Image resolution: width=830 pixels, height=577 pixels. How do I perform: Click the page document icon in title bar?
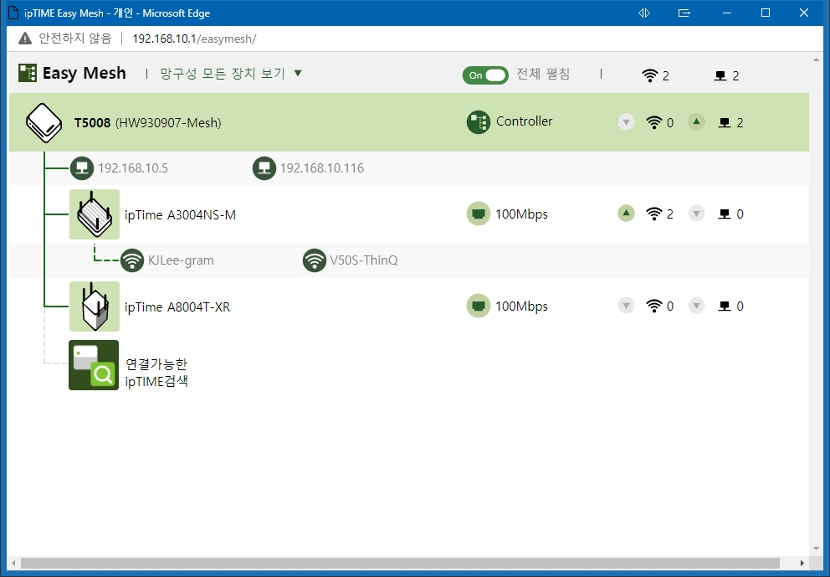[13, 13]
